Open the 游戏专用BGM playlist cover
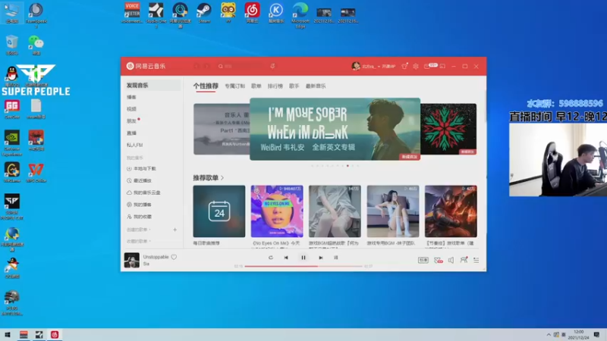Screen dimensions: 607x341 coord(393,211)
